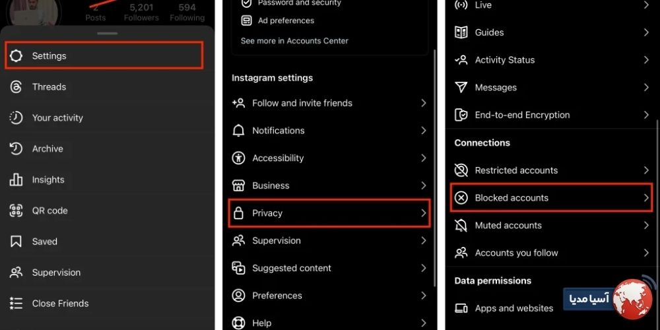Open Threads via its @ icon
The image size is (660, 330).
tap(16, 86)
